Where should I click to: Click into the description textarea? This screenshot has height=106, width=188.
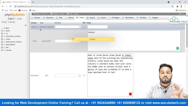tap(110, 75)
